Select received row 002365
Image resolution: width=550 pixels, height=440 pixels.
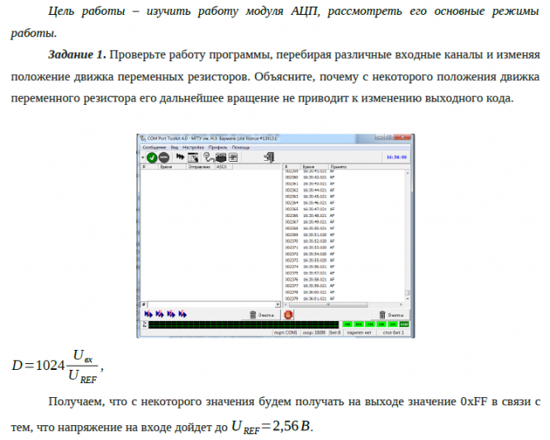click(x=344, y=210)
